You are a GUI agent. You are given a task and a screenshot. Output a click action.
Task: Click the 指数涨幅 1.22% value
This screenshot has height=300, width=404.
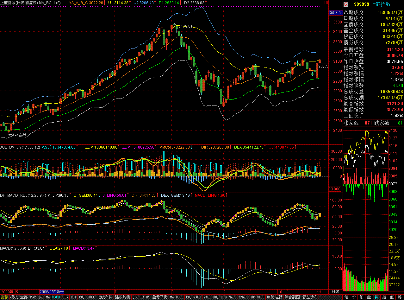[x=396, y=73]
